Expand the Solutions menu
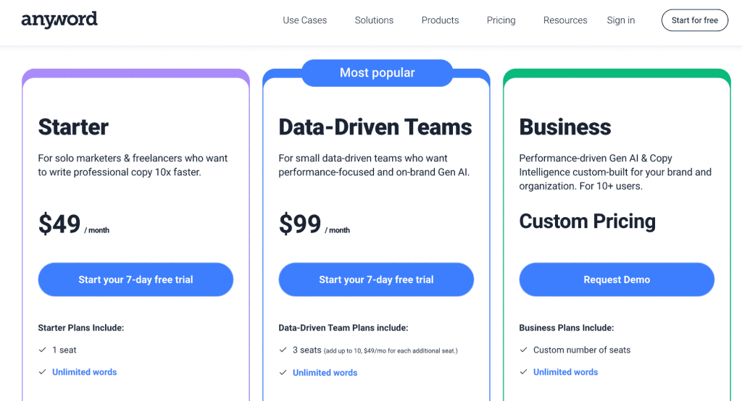Image resolution: width=742 pixels, height=401 pixels. pyautogui.click(x=374, y=20)
